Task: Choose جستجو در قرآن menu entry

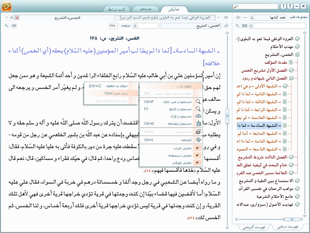Action: (171, 116)
